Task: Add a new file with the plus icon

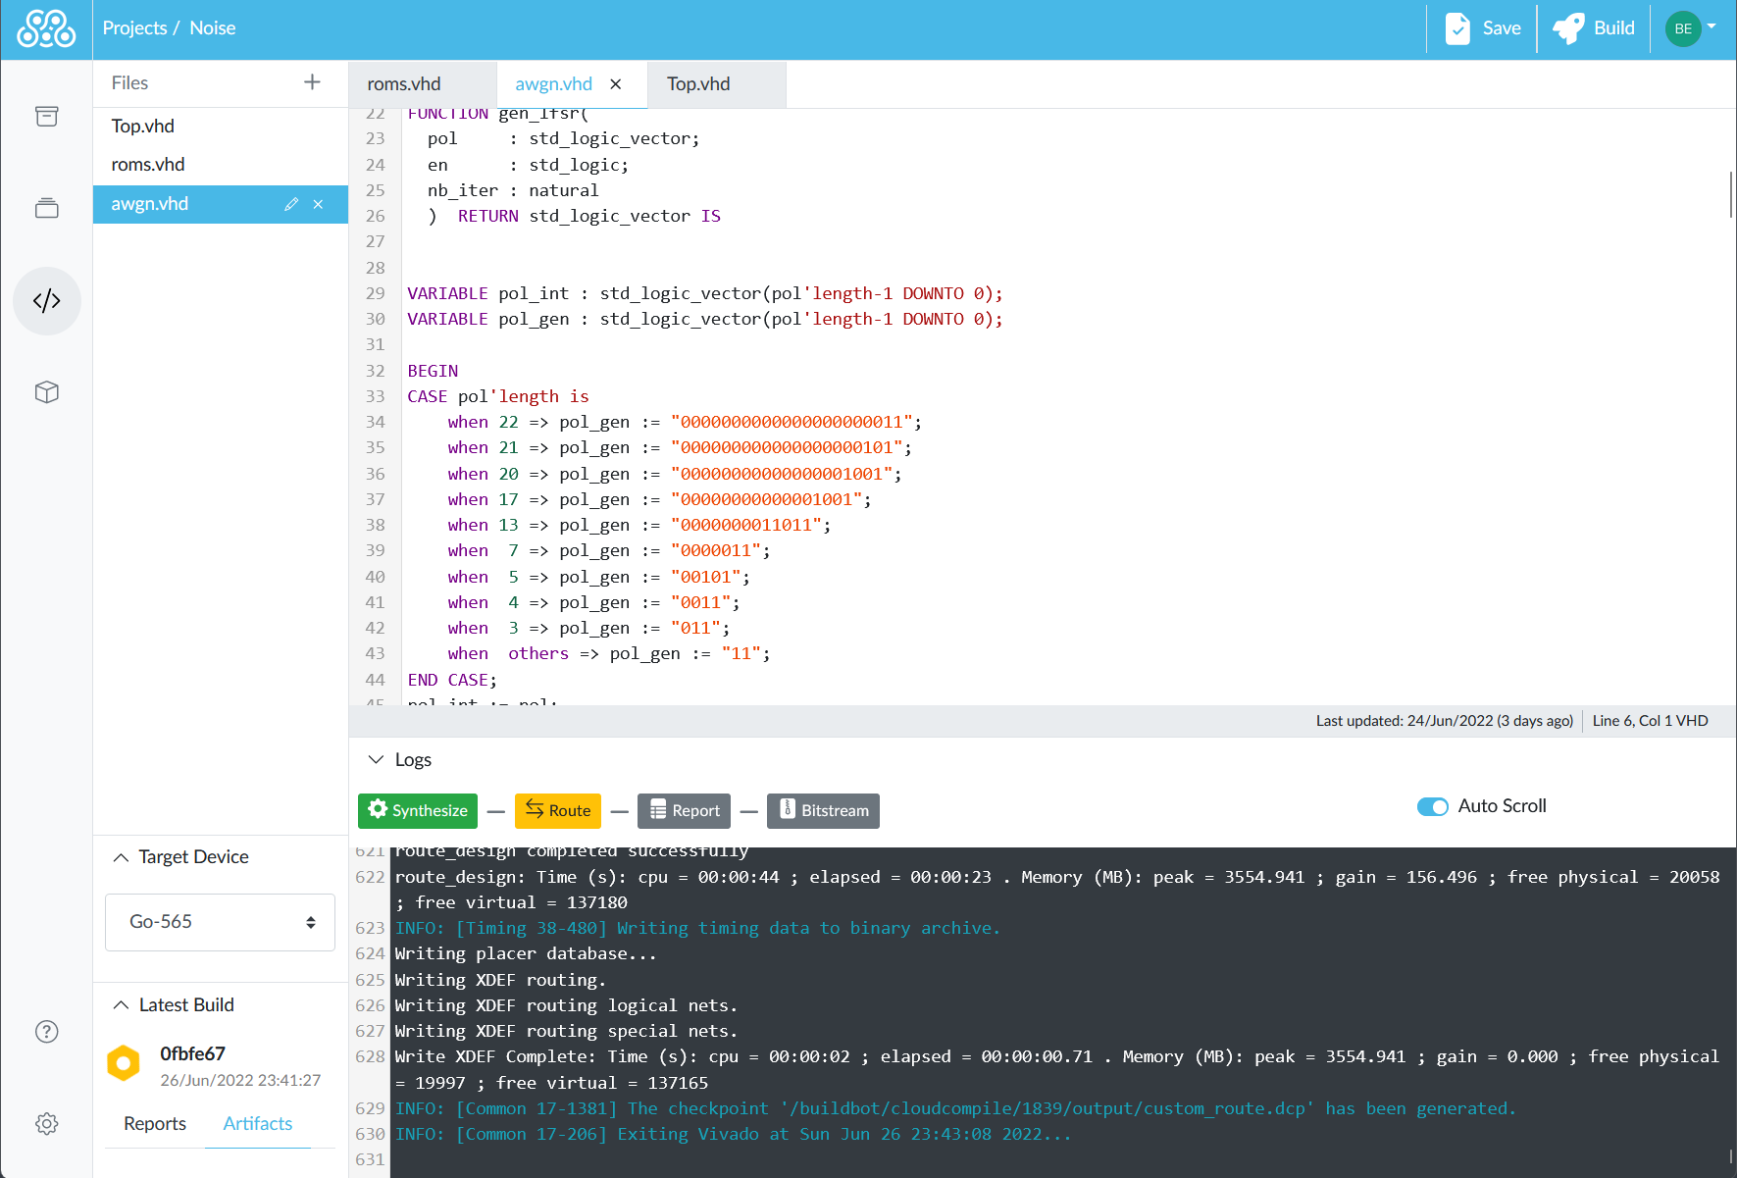Action: pos(312,82)
